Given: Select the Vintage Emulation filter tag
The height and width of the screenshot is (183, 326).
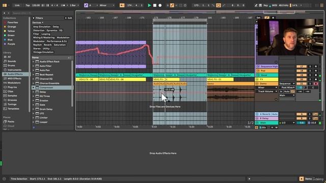Looking at the screenshot, I should [x=43, y=52].
